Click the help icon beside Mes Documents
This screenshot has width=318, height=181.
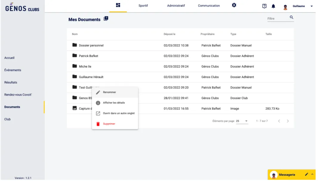(x=106, y=19)
